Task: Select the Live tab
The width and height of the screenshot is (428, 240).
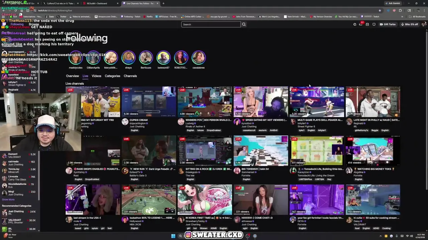Action: pos(85,76)
